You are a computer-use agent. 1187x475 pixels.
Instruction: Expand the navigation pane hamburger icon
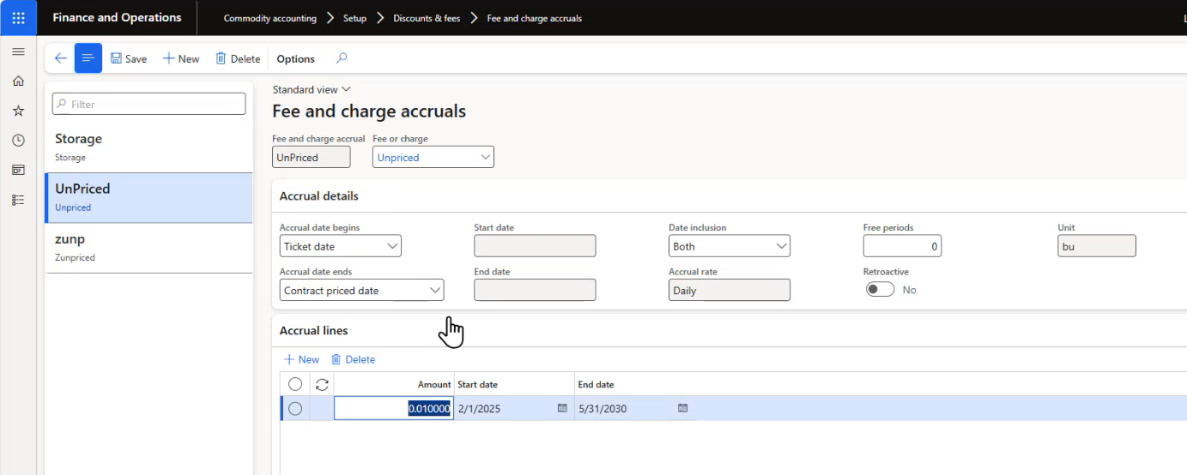pos(18,51)
